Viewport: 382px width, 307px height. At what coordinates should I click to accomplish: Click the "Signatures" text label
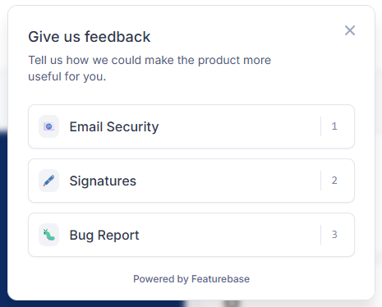click(103, 181)
